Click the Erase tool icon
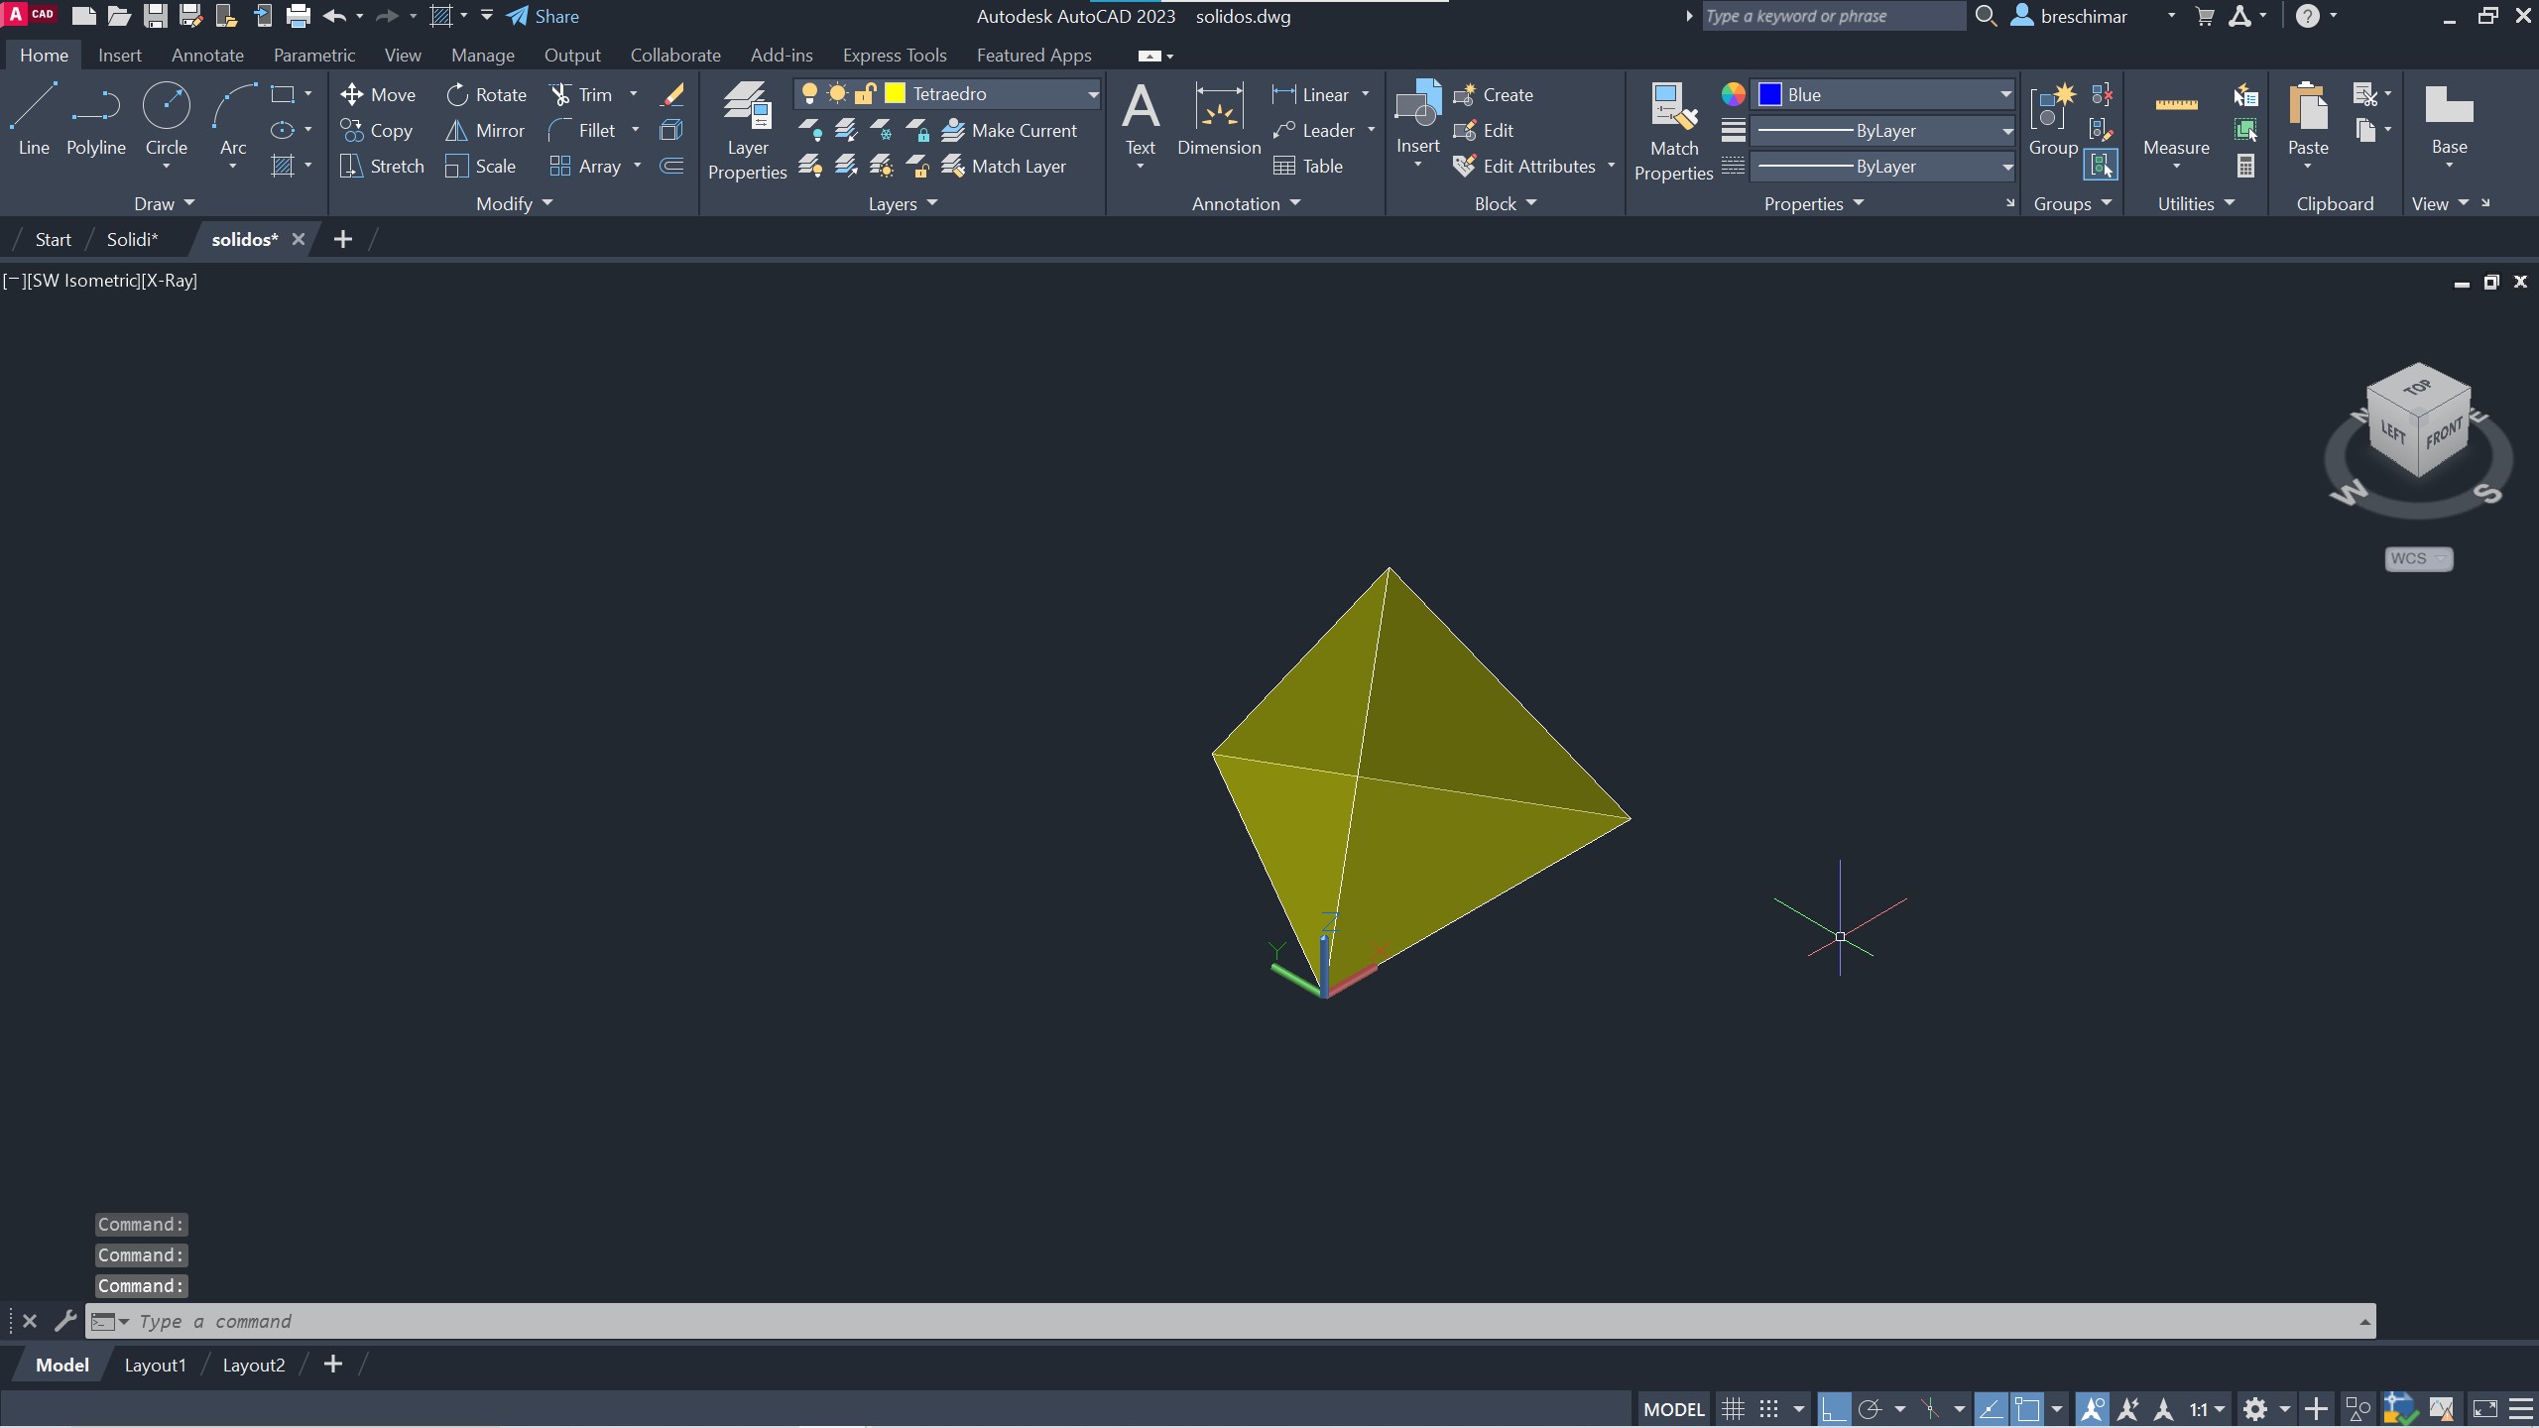Viewport: 2539px width, 1428px height. coord(672,94)
